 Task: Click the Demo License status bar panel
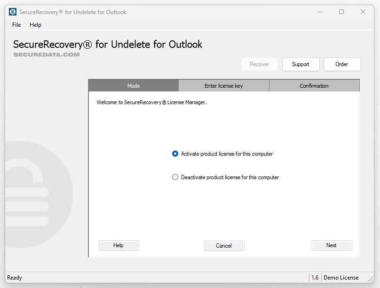click(341, 278)
